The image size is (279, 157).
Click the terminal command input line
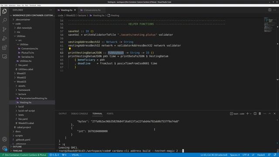coord(121,151)
